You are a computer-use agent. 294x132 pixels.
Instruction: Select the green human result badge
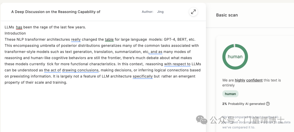coord(230,94)
